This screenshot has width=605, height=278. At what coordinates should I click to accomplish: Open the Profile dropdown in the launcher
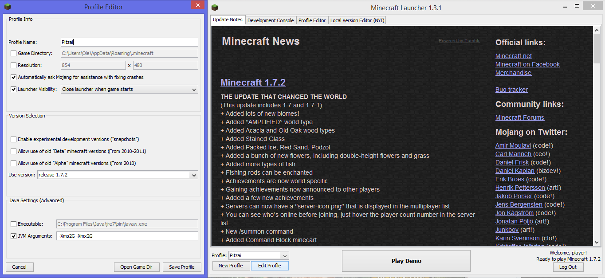(x=259, y=255)
